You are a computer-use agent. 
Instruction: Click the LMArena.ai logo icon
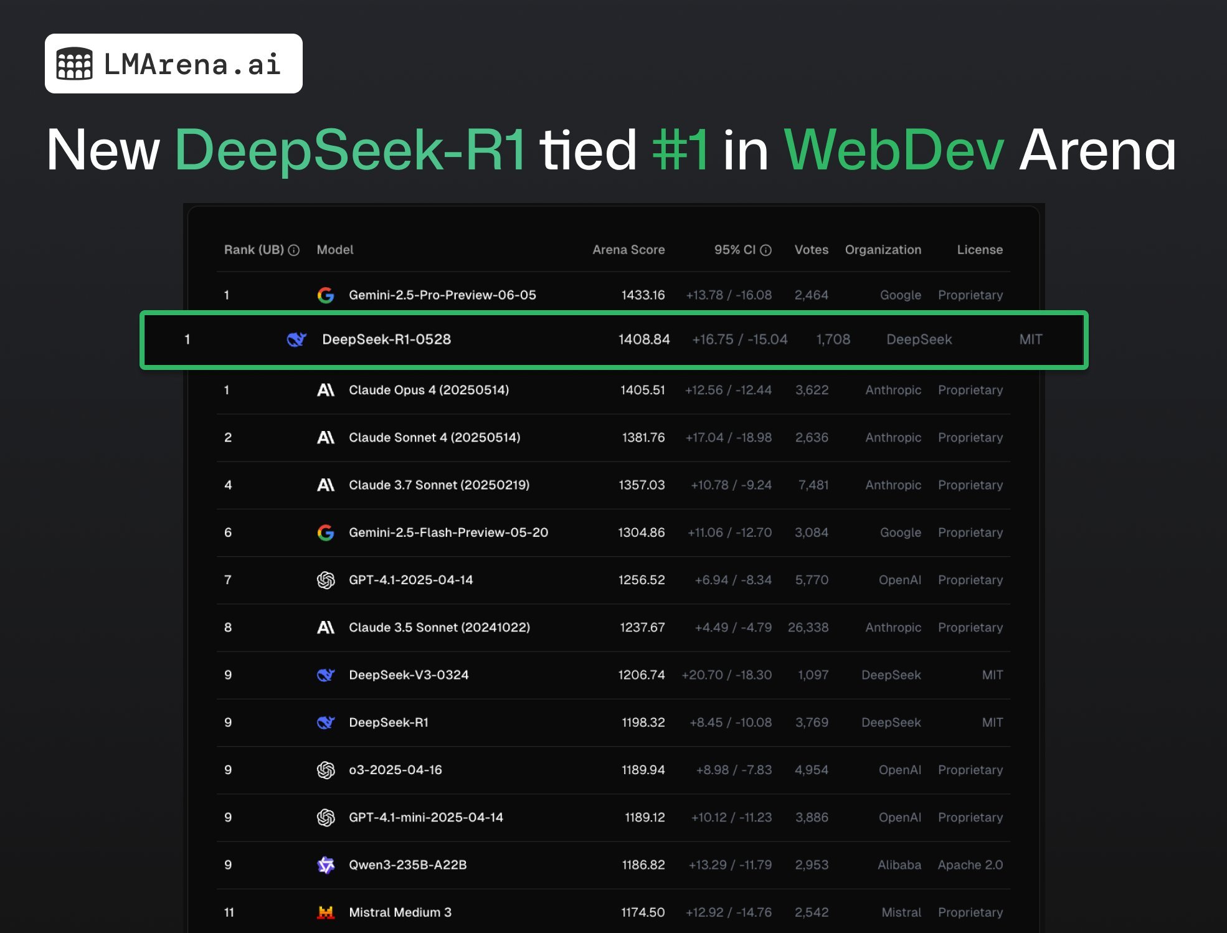coord(74,62)
